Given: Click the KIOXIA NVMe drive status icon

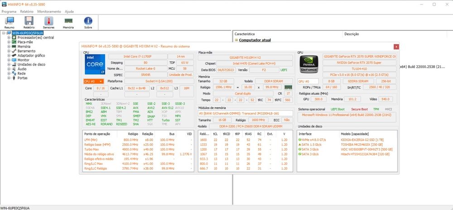Looking at the screenshot, I should pos(300,139).
